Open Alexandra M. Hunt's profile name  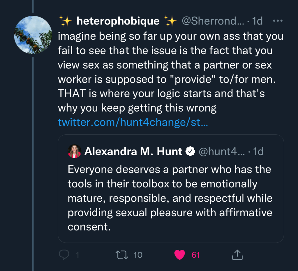click(x=133, y=152)
